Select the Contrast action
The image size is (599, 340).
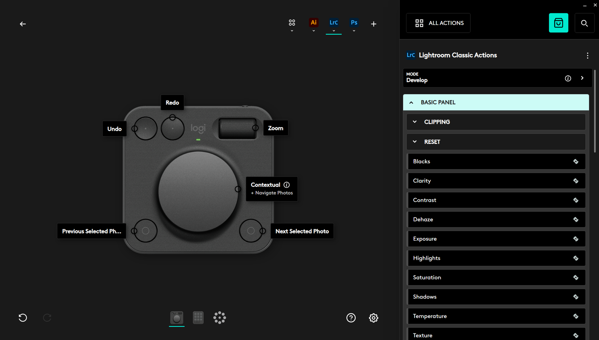click(x=496, y=200)
